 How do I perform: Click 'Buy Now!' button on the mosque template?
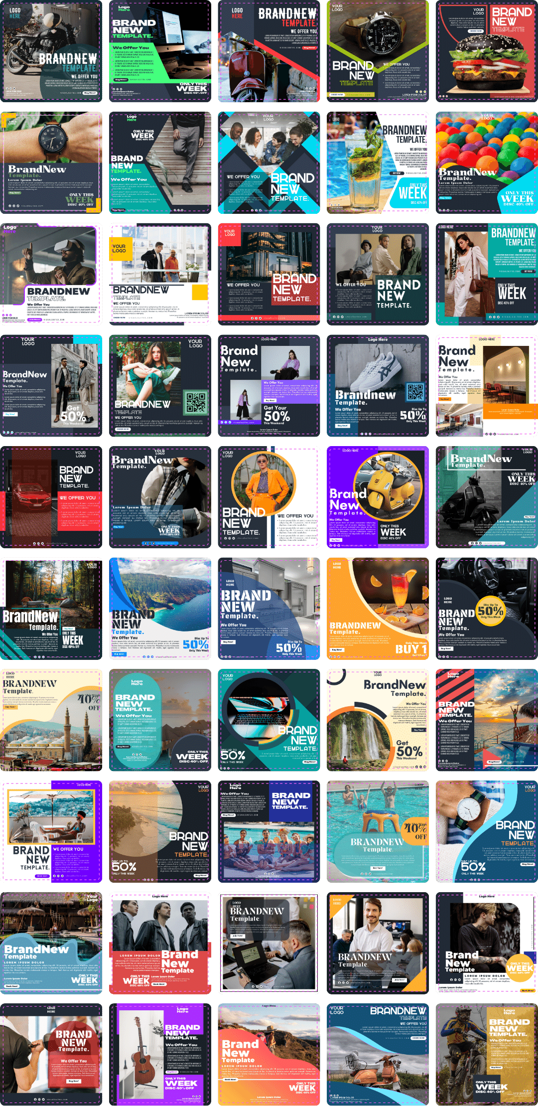(10, 707)
